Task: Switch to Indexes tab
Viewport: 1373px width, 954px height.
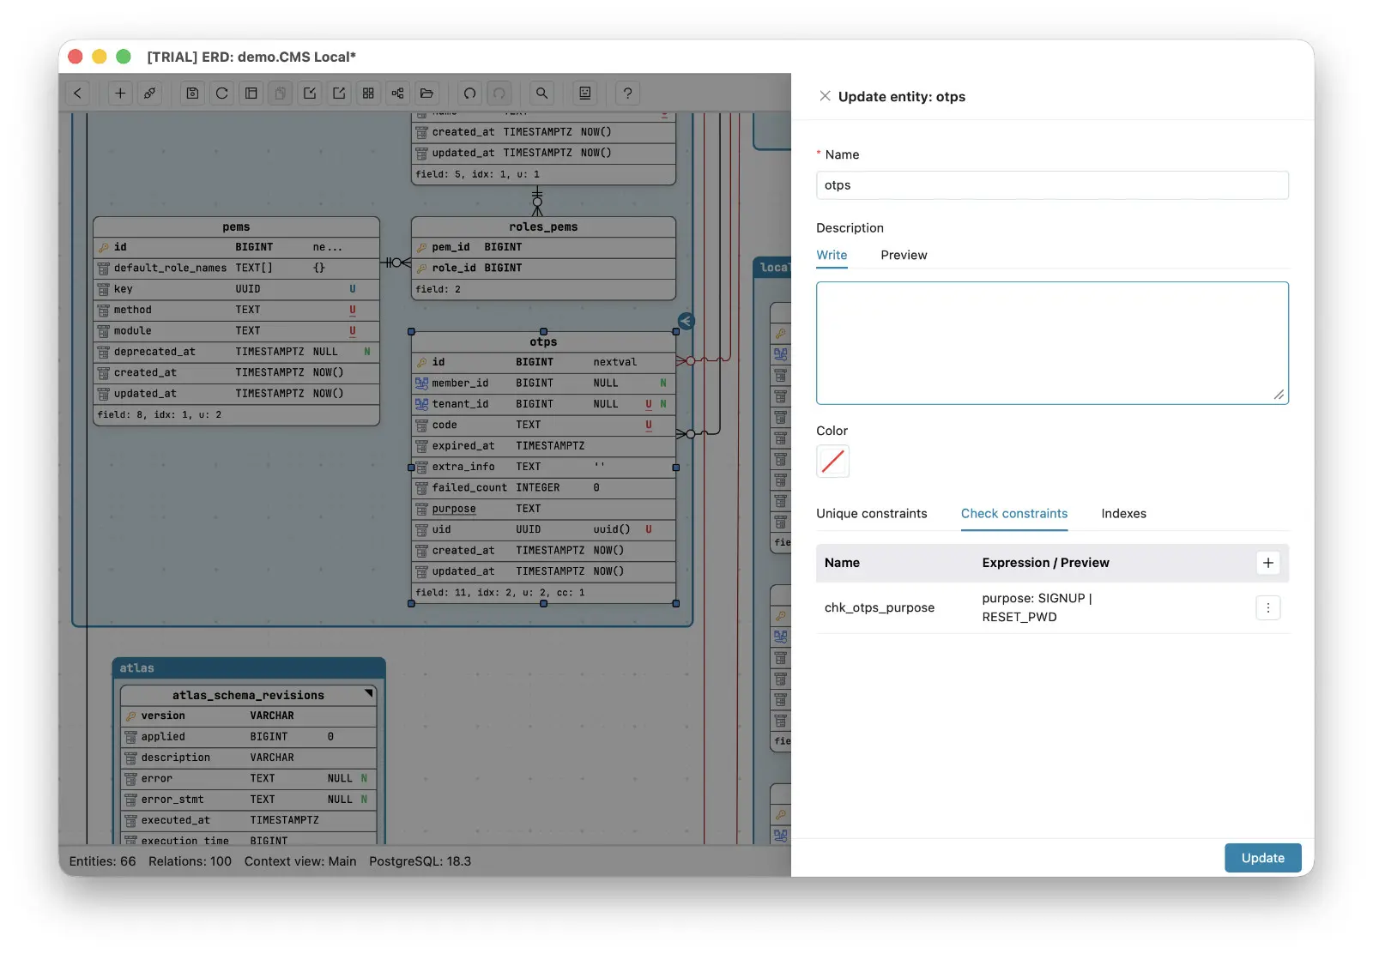Action: [1123, 513]
